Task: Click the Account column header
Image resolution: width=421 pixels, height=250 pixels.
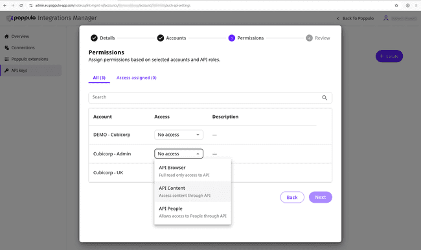Action: tap(102, 117)
